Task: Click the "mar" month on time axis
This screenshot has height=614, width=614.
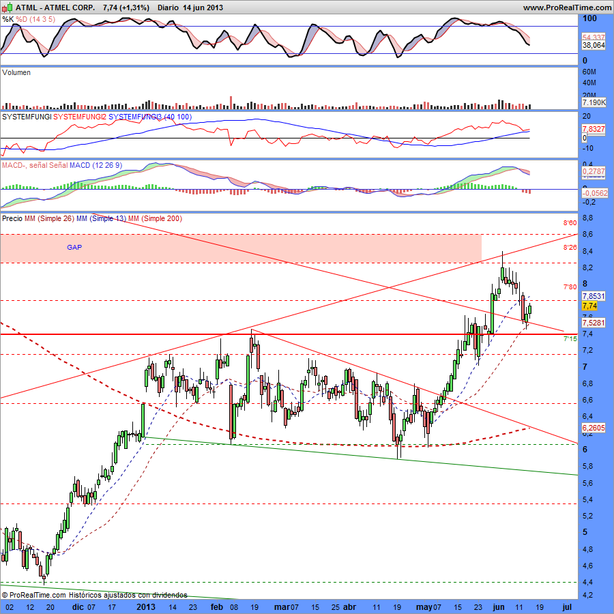Action: click(282, 607)
